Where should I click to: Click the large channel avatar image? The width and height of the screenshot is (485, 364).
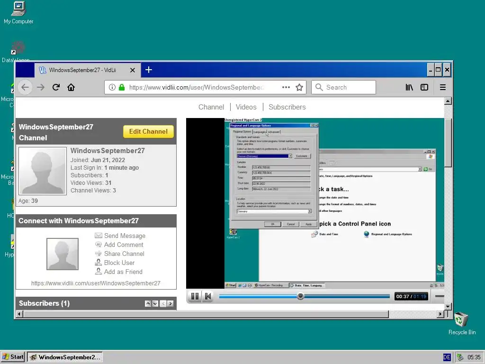[x=43, y=171]
